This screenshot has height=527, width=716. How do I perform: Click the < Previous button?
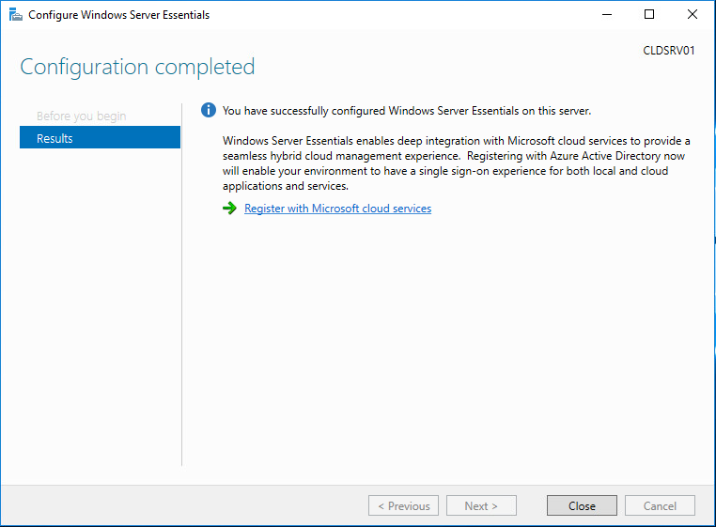coord(404,505)
